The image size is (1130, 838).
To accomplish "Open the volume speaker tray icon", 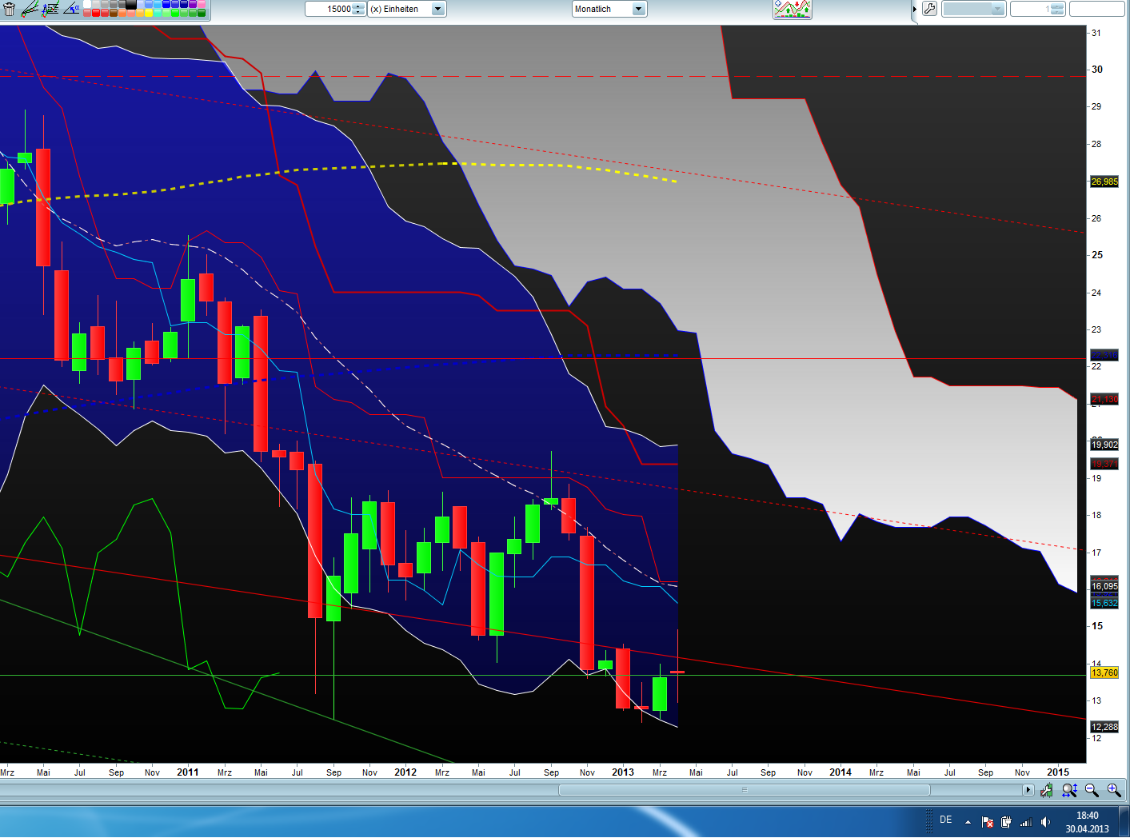I will pyautogui.click(x=1045, y=822).
